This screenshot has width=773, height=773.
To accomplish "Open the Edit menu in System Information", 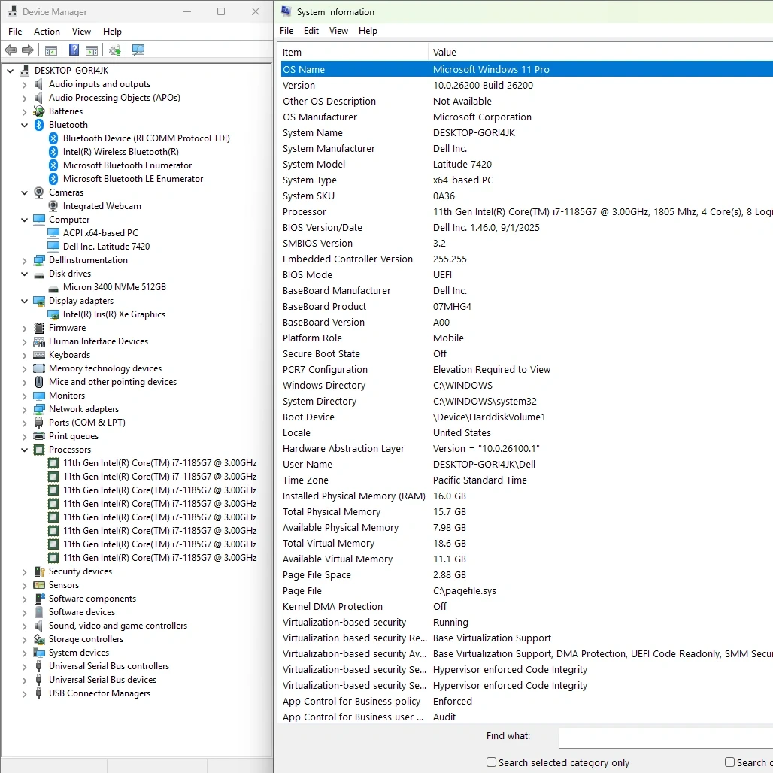I will [311, 31].
